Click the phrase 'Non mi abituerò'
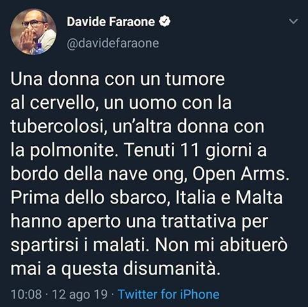This screenshot has width=308, height=307. point(221,245)
